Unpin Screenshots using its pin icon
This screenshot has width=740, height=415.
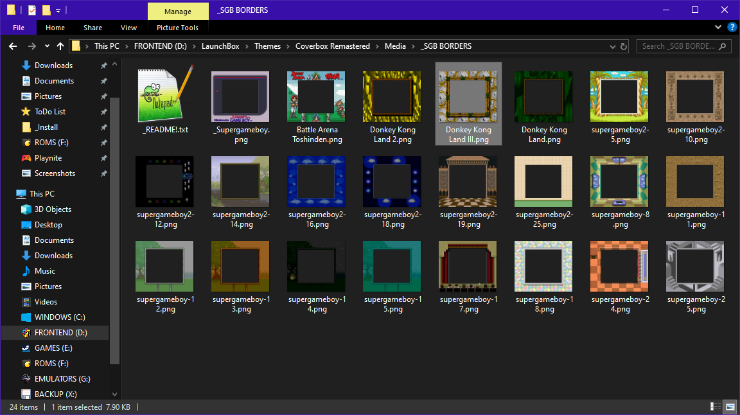tap(104, 173)
